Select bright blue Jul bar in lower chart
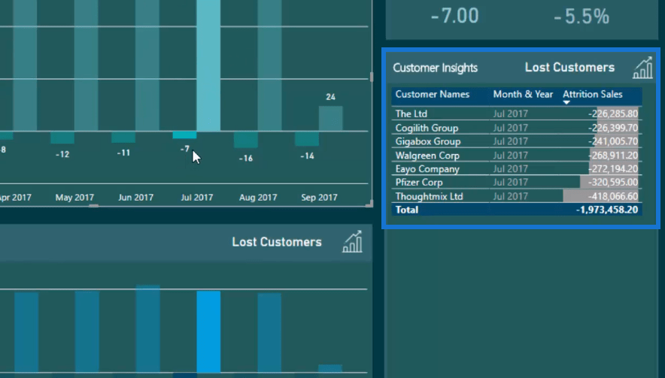The height and width of the screenshot is (378, 665). pyautogui.click(x=208, y=331)
